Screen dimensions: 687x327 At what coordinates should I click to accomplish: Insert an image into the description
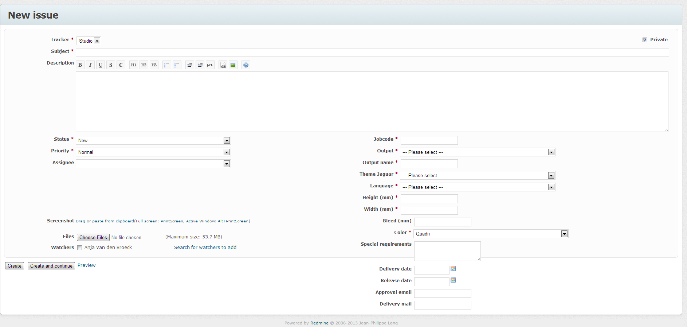click(233, 65)
